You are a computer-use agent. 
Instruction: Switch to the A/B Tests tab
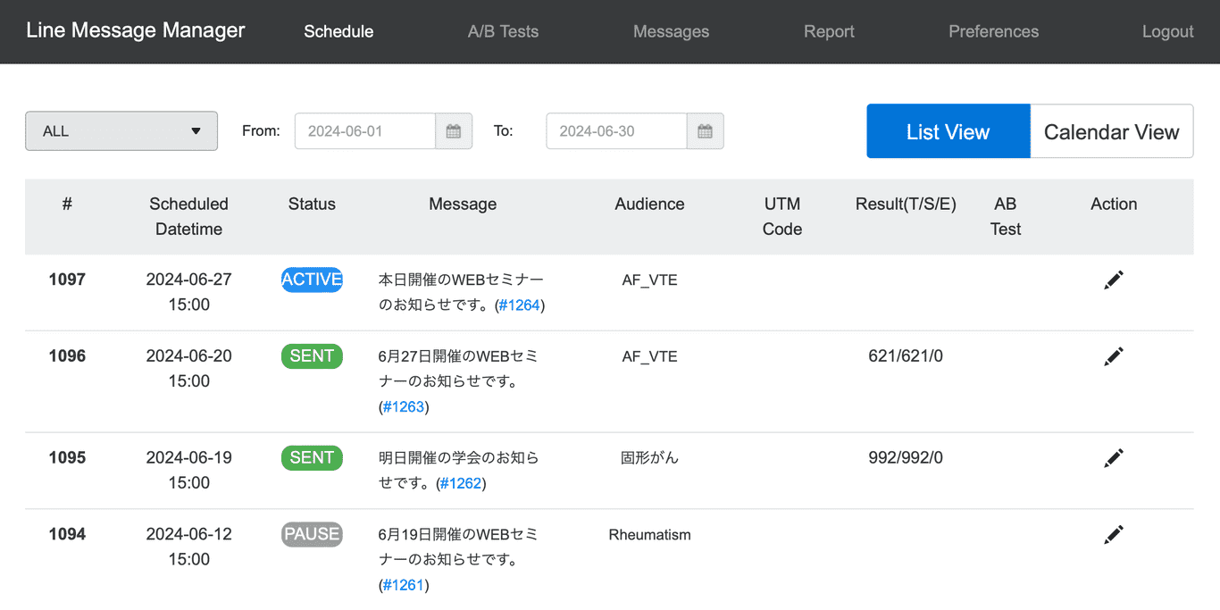point(503,31)
